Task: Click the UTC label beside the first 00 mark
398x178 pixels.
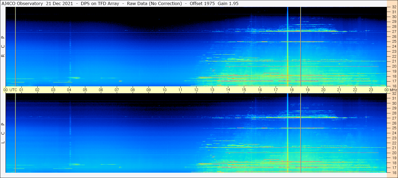Action: pyautogui.click(x=13, y=90)
